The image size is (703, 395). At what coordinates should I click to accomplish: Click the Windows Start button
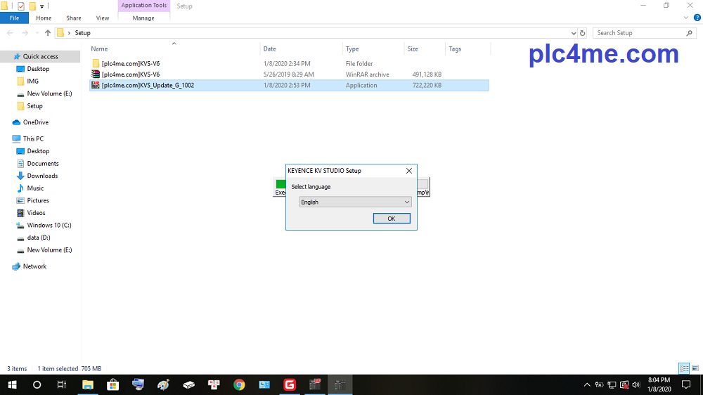click(12, 384)
